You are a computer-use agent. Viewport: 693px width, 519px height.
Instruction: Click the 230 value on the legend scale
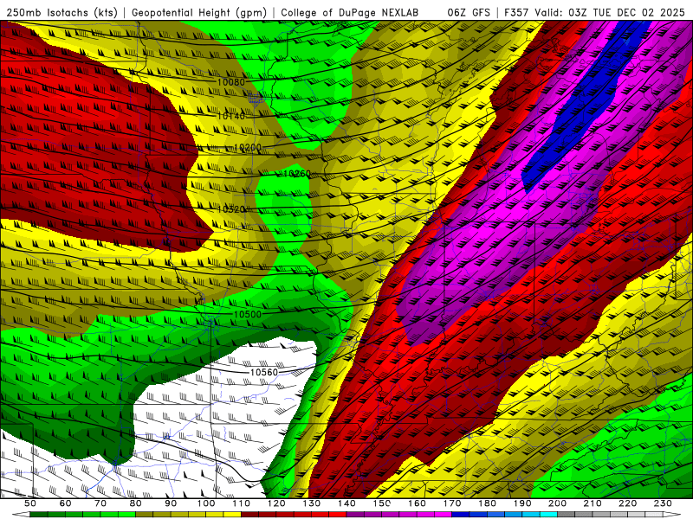click(x=663, y=503)
